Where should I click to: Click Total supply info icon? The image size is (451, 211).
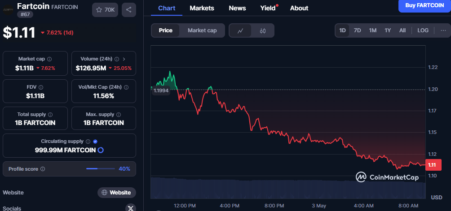tap(50, 115)
